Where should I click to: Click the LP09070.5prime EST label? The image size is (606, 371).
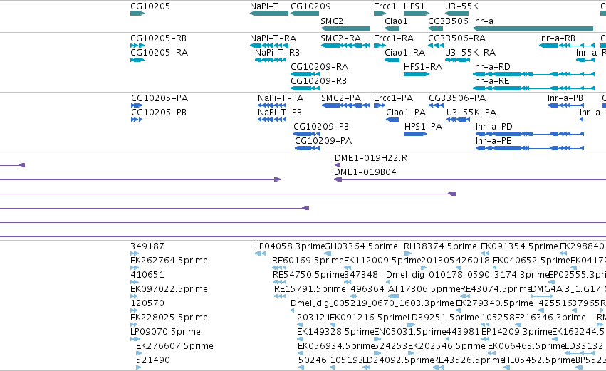coord(165,332)
